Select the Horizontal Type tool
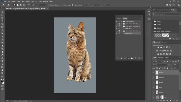Image resolution: width=181 pixels, height=102 pixels. coord(2,61)
